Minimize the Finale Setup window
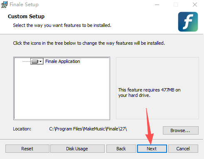This screenshot has height=159, width=204. pyautogui.click(x=157, y=5)
